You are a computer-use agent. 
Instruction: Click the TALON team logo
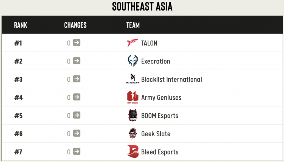pos(133,43)
